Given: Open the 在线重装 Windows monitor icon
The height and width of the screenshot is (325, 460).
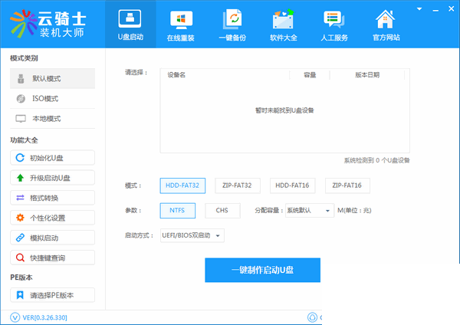Looking at the screenshot, I should pyautogui.click(x=181, y=20).
